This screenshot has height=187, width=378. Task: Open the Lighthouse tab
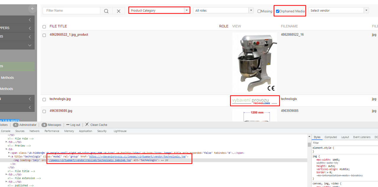click(120, 131)
